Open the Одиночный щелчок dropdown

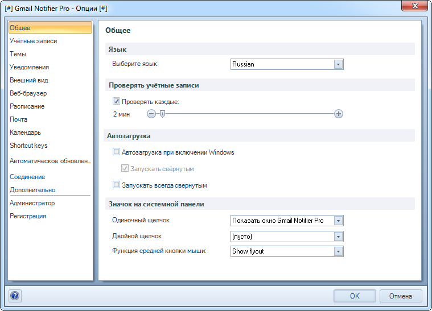pyautogui.click(x=287, y=221)
